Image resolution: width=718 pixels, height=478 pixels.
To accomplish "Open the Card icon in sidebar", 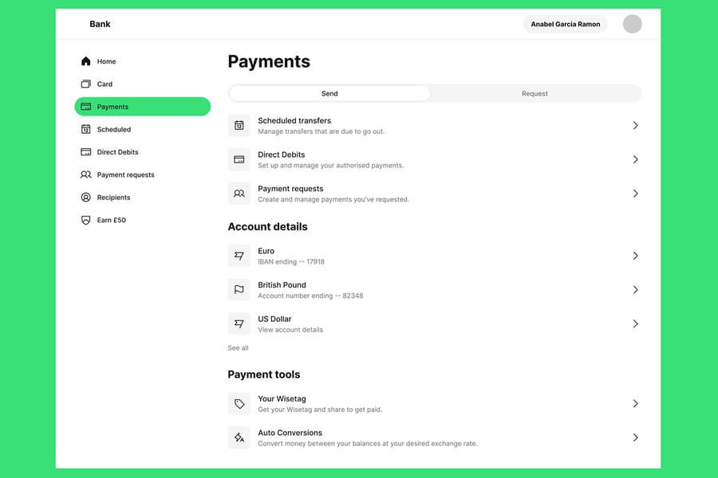I will coord(86,84).
